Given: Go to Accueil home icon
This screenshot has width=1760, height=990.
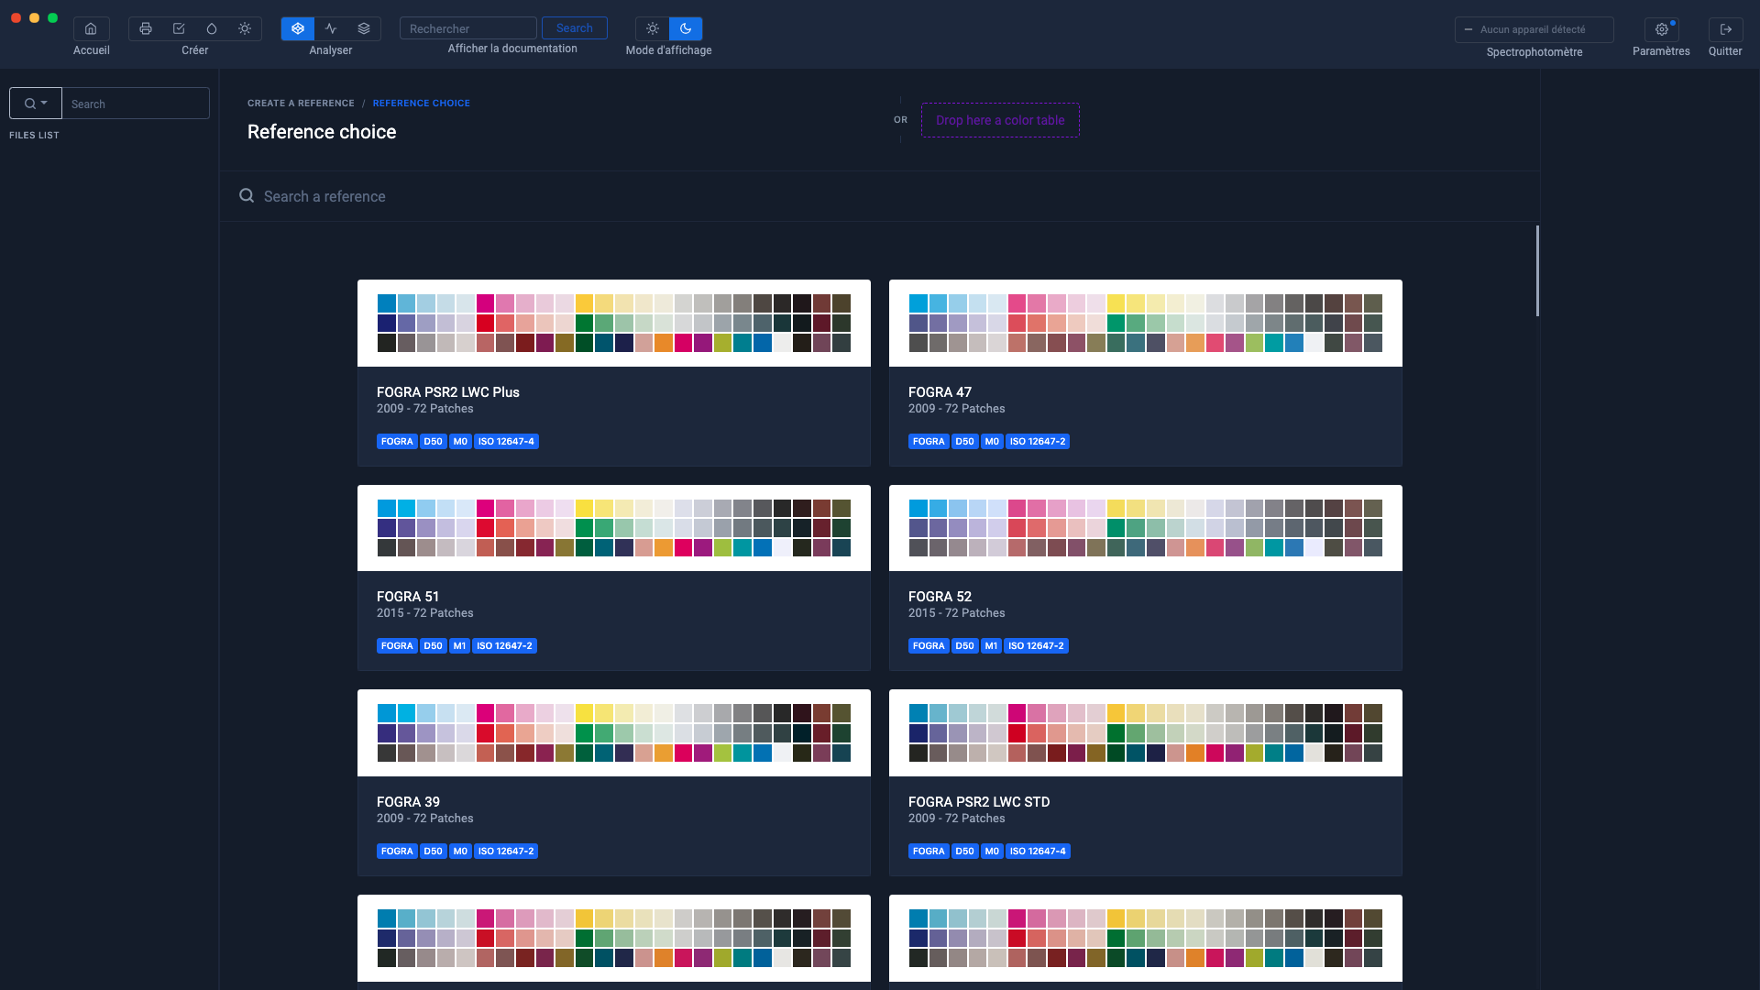Looking at the screenshot, I should coord(91,28).
